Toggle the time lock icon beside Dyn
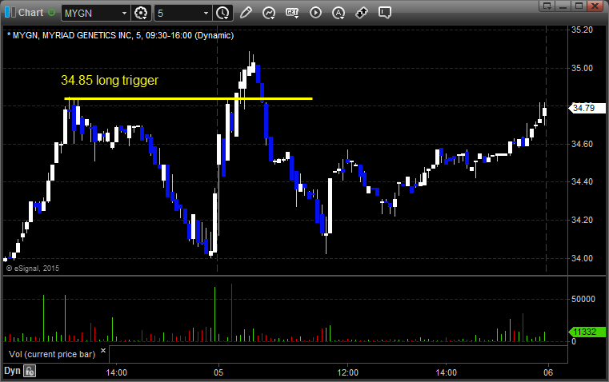609x382 pixels. 30,371
